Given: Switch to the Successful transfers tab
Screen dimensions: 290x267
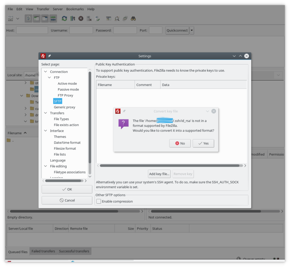Looking at the screenshot, I should click(x=74, y=251).
